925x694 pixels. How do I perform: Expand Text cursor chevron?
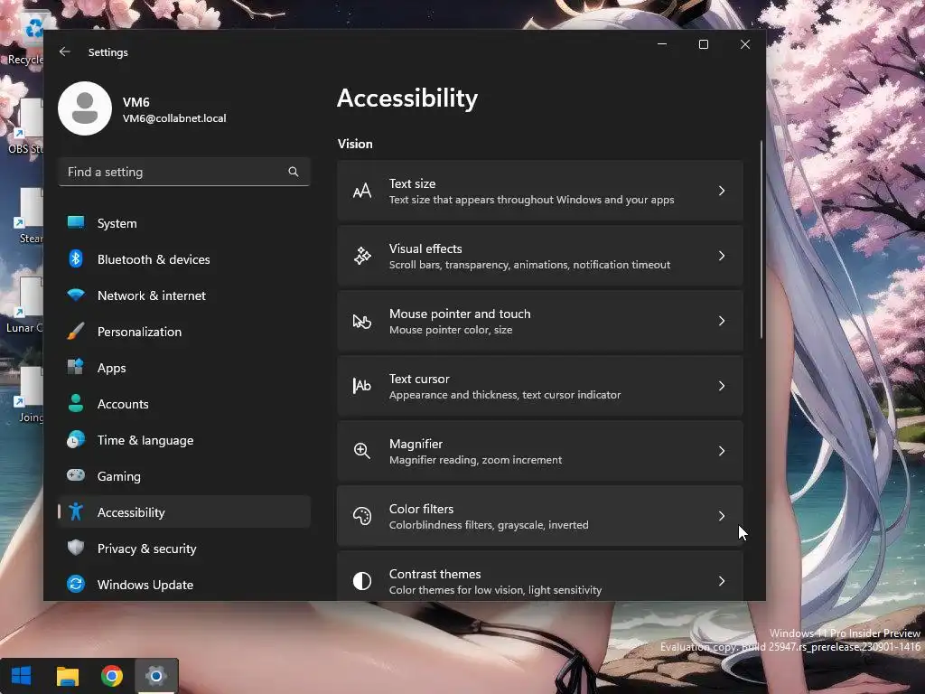(x=722, y=386)
